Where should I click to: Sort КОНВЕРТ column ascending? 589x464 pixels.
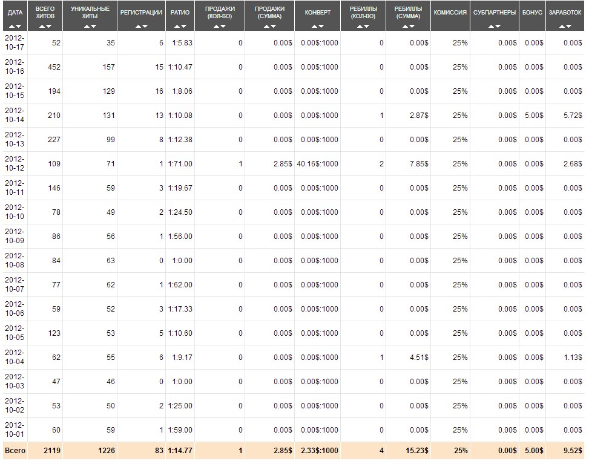click(x=314, y=27)
